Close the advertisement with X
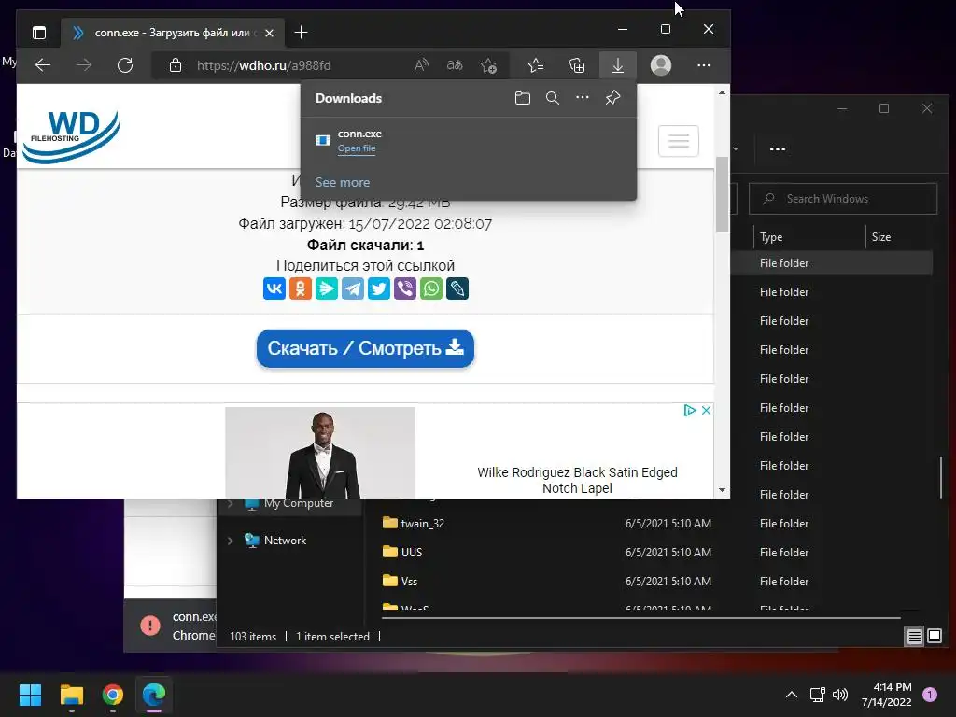Image resolution: width=956 pixels, height=717 pixels. (x=706, y=411)
